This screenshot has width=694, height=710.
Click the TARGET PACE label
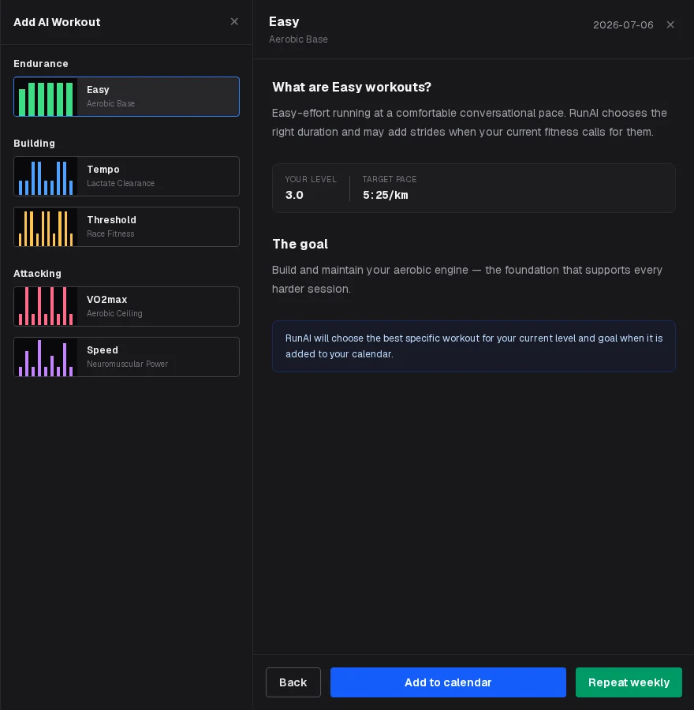(x=390, y=179)
